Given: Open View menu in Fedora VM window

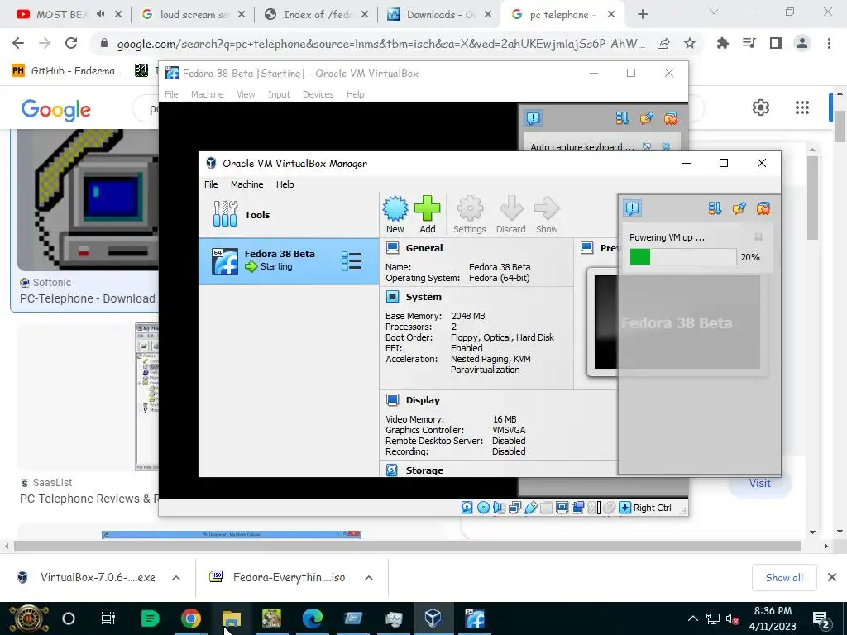Looking at the screenshot, I should pos(246,94).
